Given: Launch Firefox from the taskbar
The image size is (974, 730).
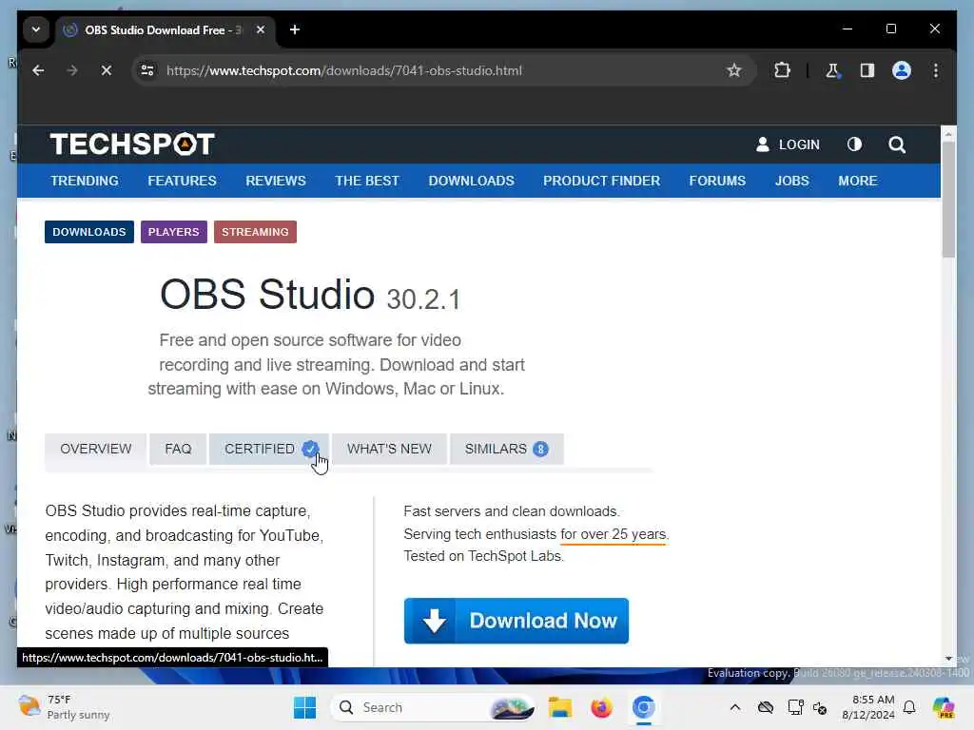Looking at the screenshot, I should 601,707.
